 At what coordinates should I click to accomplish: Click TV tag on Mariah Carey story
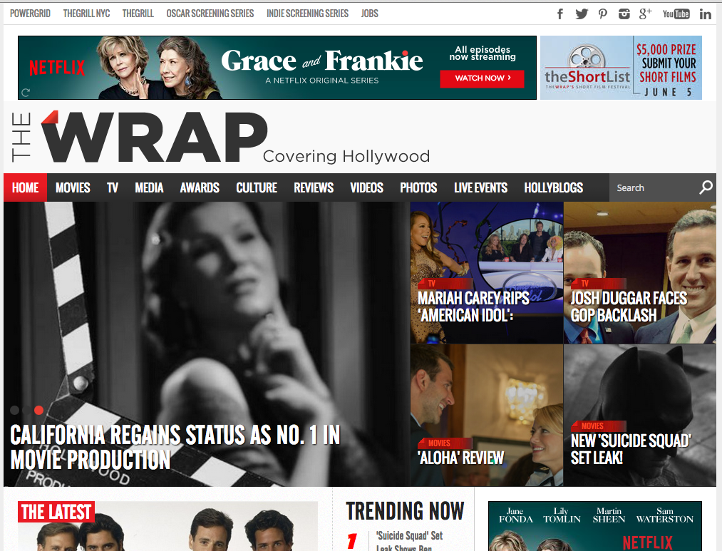[x=445, y=284]
